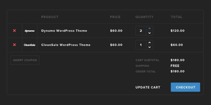The height and width of the screenshot is (105, 211).
Task: Click the Total column header
Action: point(176,17)
